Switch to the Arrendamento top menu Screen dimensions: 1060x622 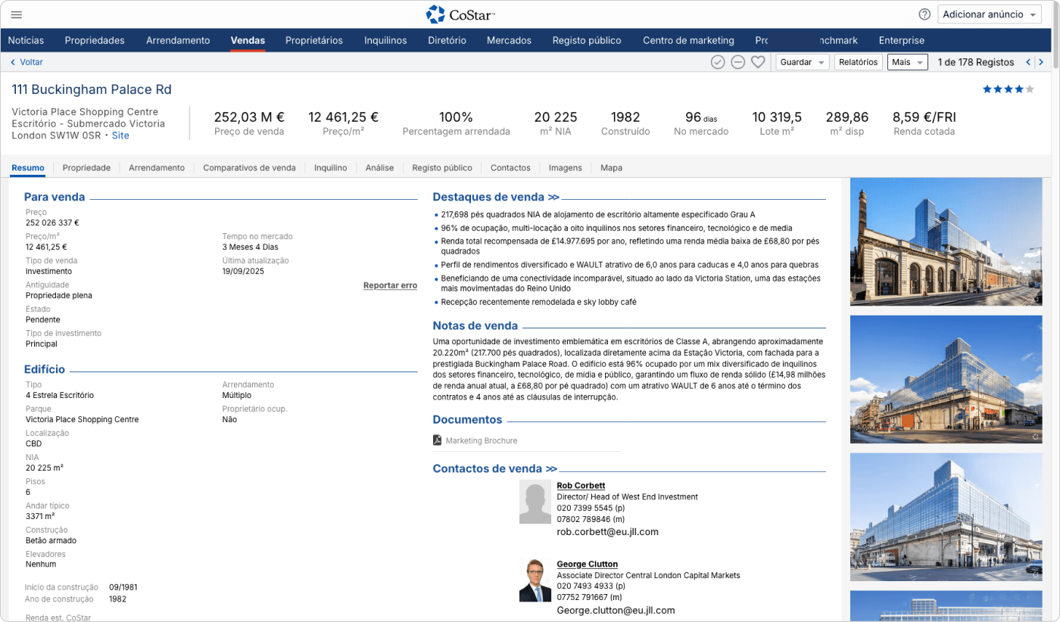click(178, 40)
